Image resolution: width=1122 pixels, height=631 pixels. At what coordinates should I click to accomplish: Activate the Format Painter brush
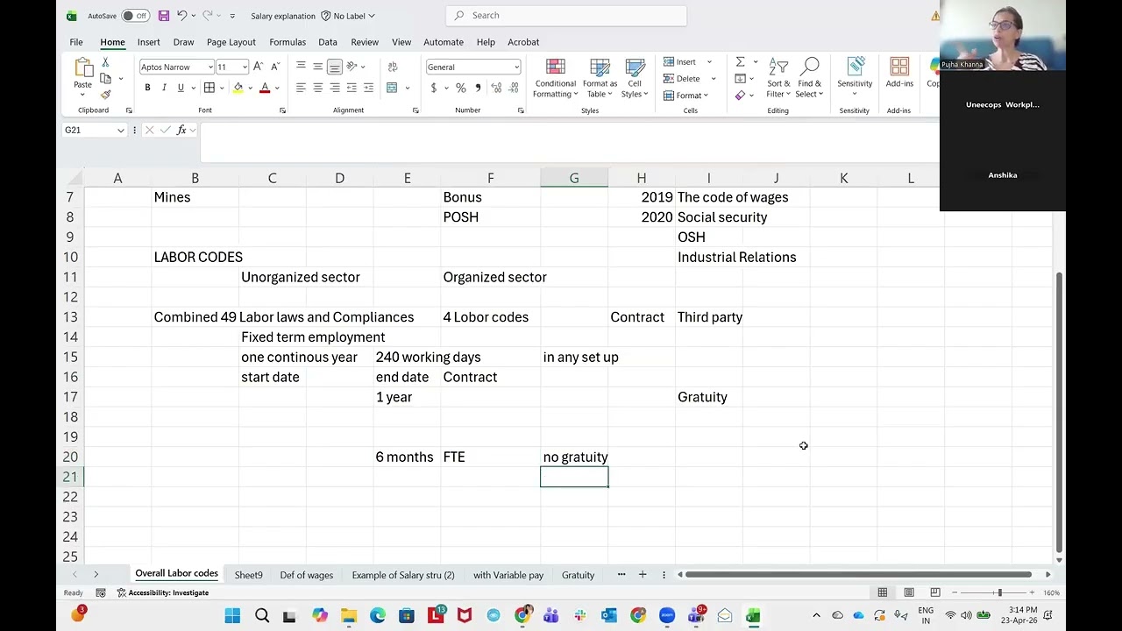pos(105,95)
